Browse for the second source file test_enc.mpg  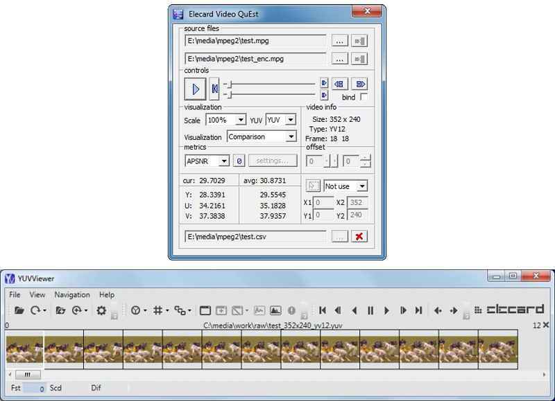[x=340, y=59]
